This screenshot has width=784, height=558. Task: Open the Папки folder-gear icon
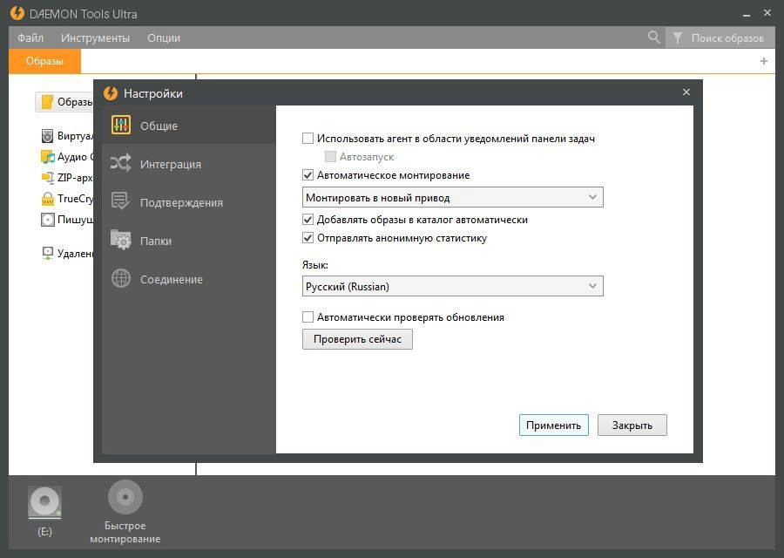[120, 240]
